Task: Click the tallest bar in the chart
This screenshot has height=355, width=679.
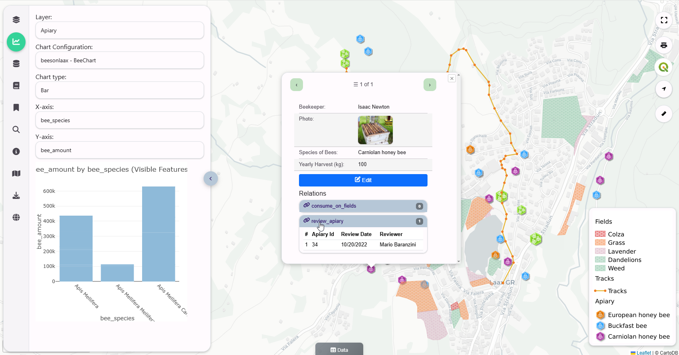Action: [158, 234]
